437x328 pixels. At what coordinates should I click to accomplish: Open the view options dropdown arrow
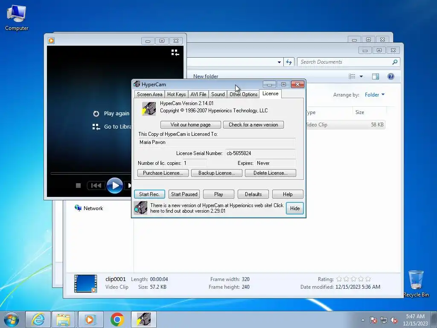pyautogui.click(x=361, y=76)
